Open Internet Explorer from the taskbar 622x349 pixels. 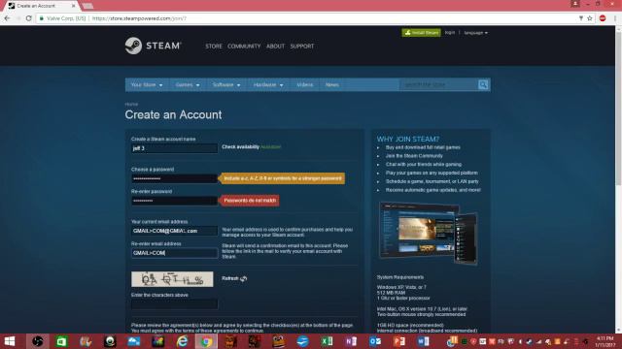(x=182, y=341)
